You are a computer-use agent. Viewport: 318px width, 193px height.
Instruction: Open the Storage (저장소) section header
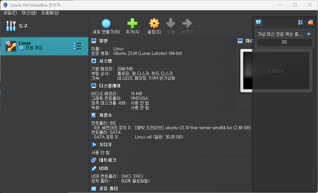click(x=105, y=115)
